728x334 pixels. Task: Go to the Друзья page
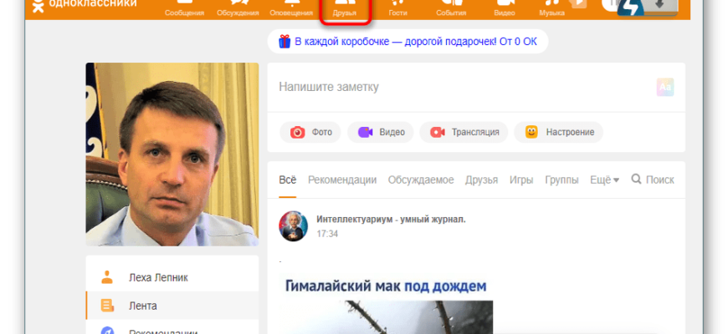point(345,8)
